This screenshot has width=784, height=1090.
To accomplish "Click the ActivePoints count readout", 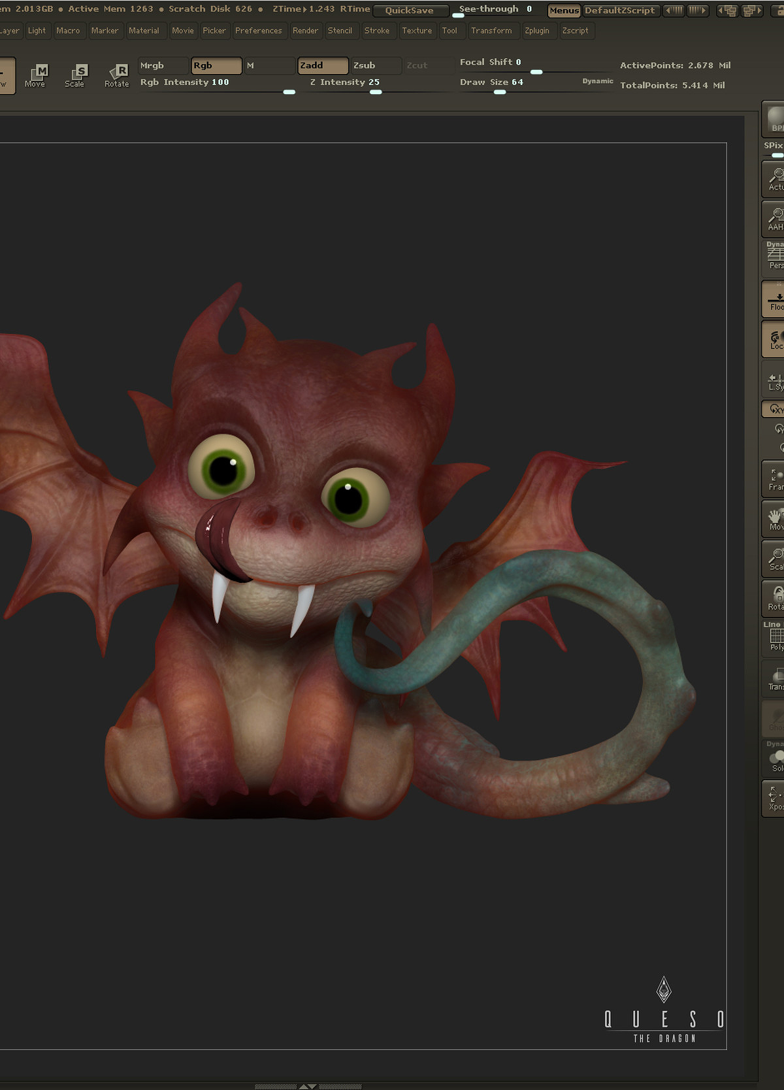I will tap(675, 65).
